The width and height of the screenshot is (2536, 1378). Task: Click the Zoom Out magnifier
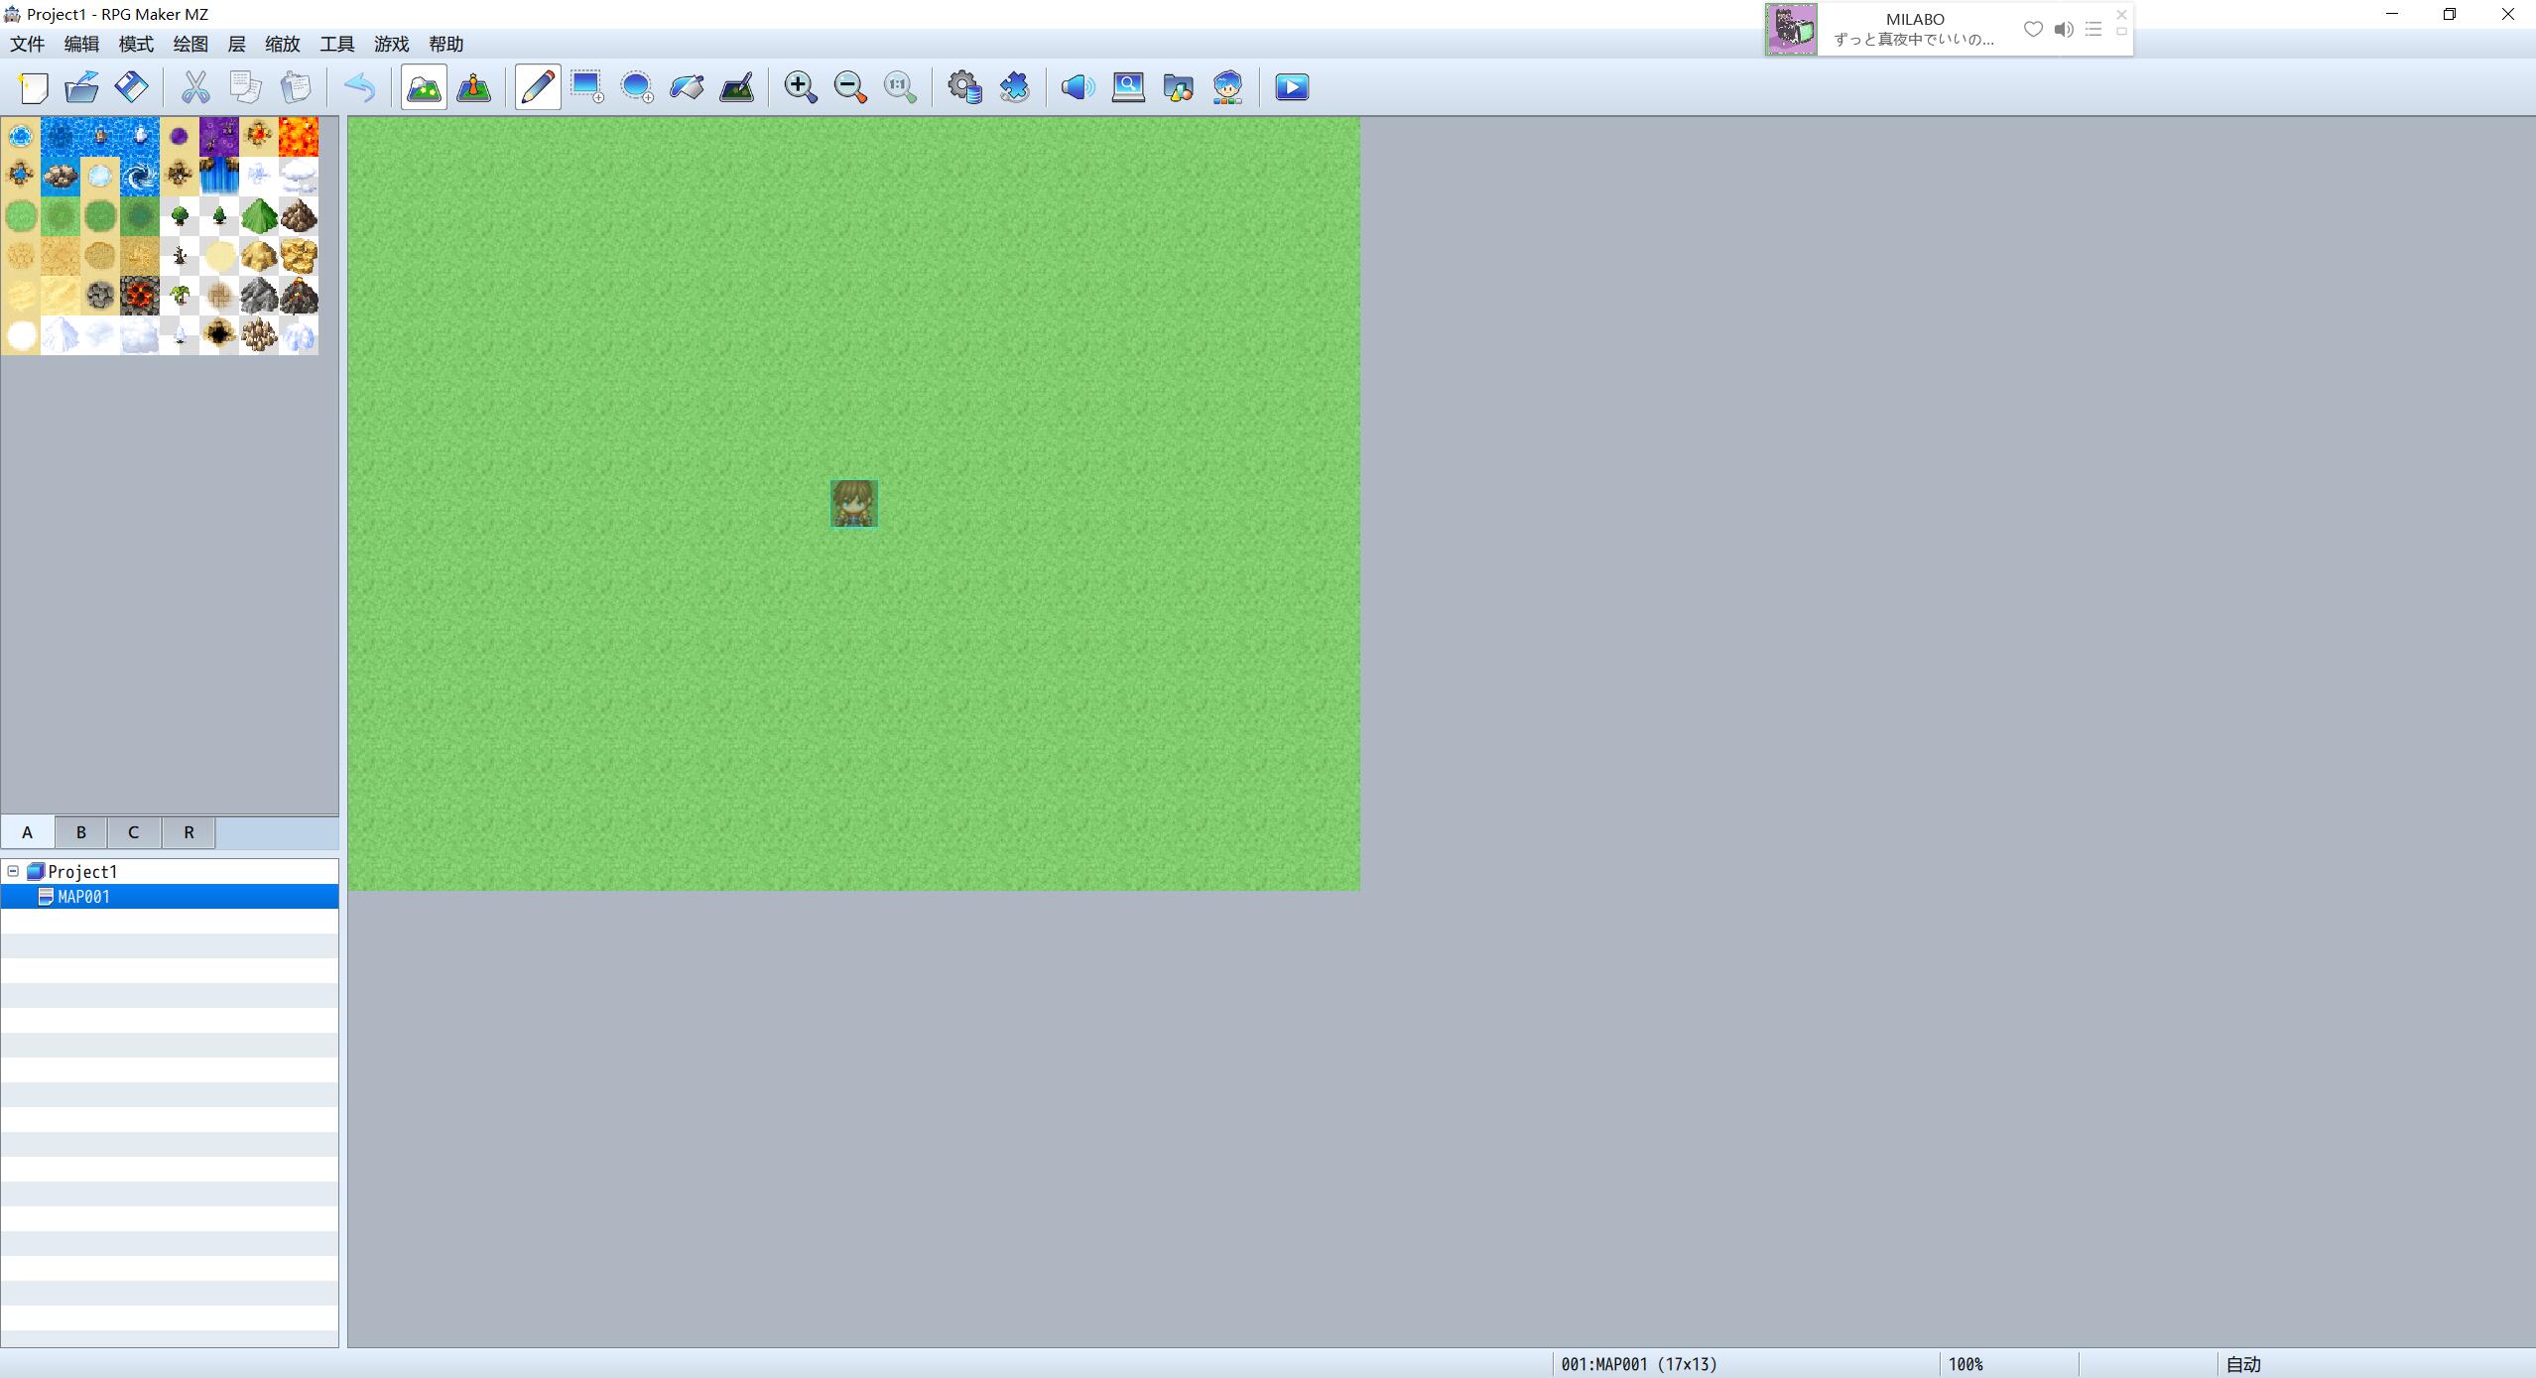click(850, 87)
